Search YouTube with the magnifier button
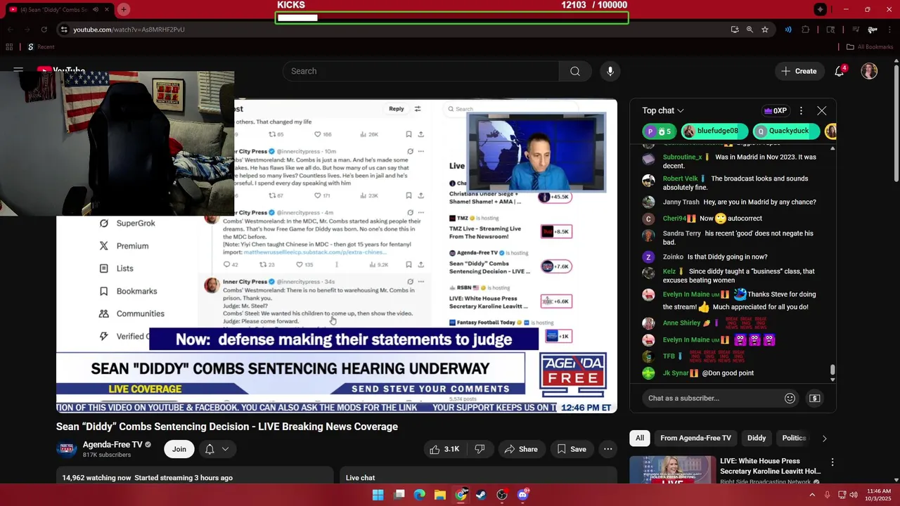The height and width of the screenshot is (506, 900). coord(574,71)
